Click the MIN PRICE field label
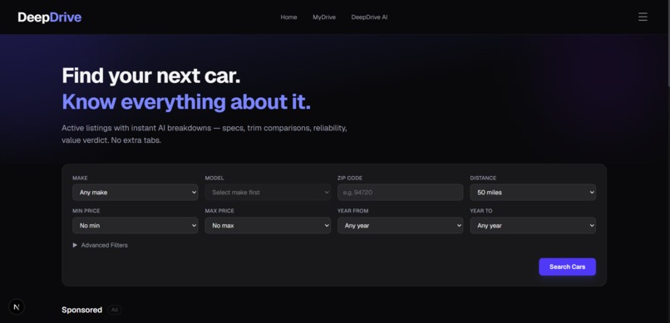The image size is (670, 323). (86, 211)
